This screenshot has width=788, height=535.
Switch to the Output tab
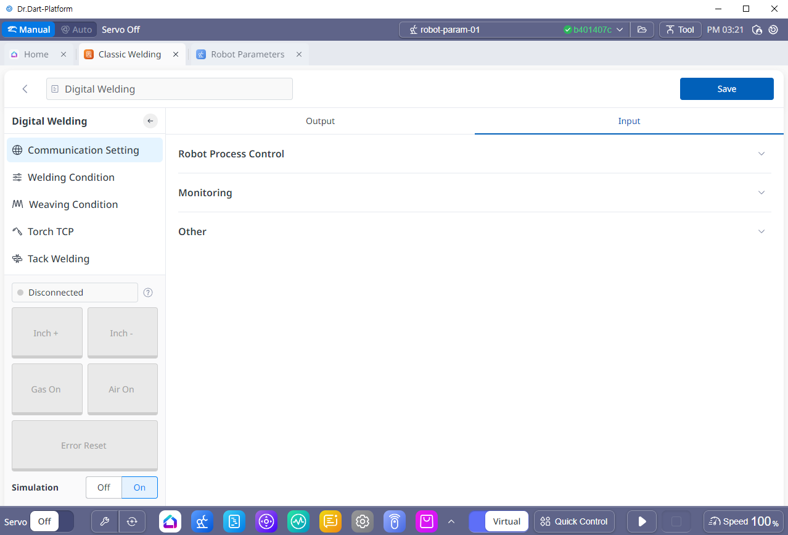[320, 121]
